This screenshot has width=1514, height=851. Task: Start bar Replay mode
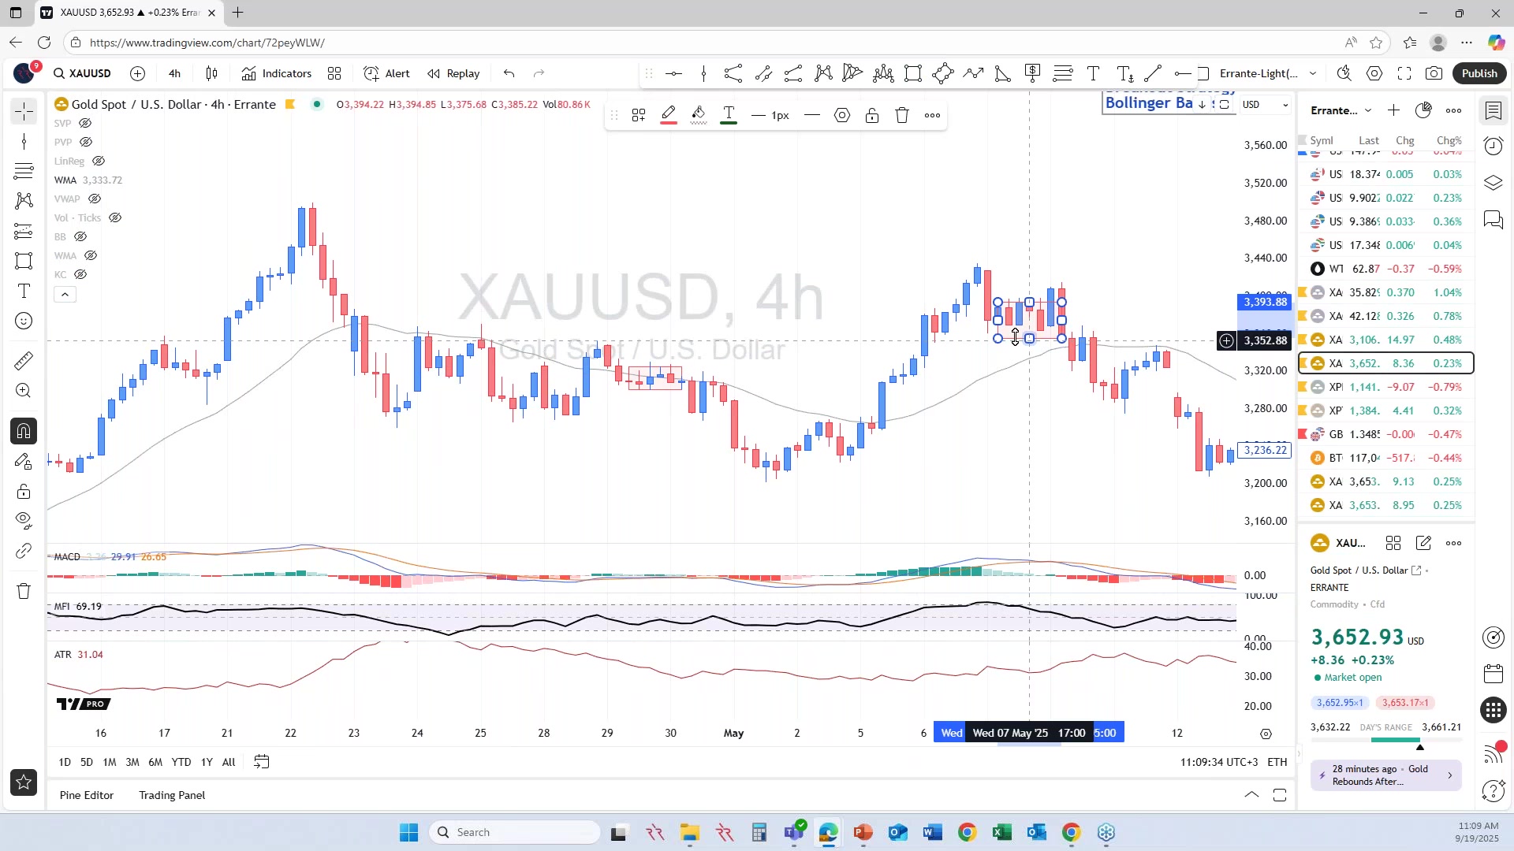point(453,73)
